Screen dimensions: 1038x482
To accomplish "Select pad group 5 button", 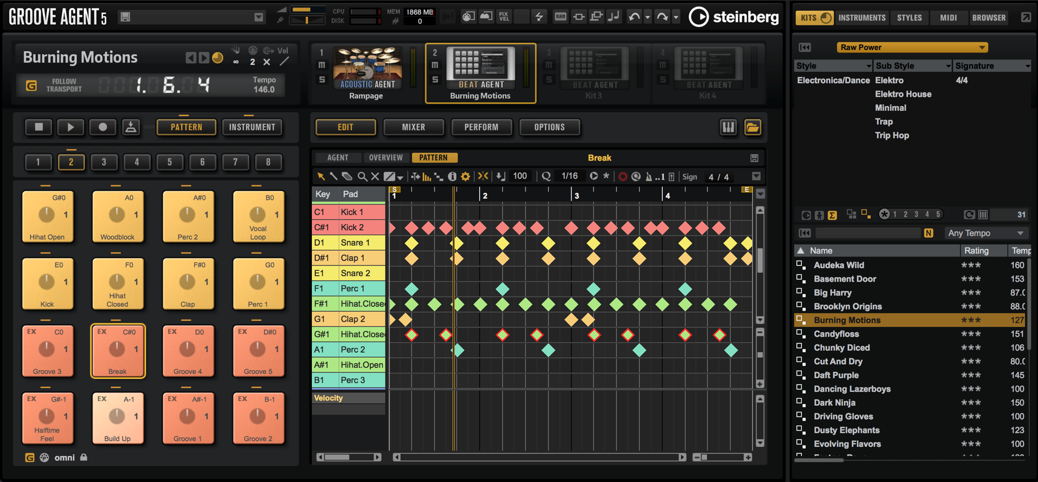I will 169,162.
